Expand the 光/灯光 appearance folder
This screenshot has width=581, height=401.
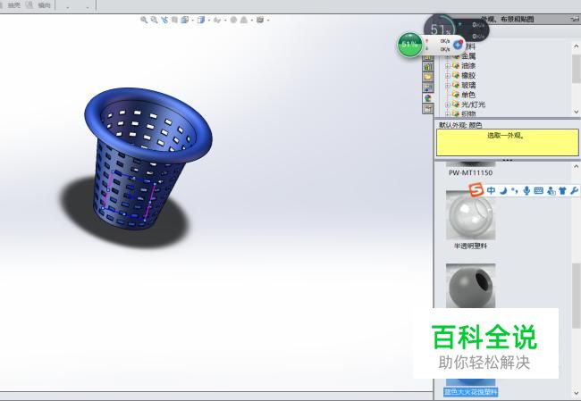pos(447,104)
